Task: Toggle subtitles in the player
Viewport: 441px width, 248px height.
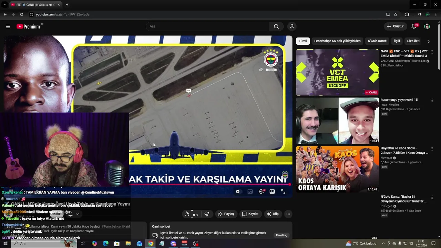Action: [x=250, y=192]
